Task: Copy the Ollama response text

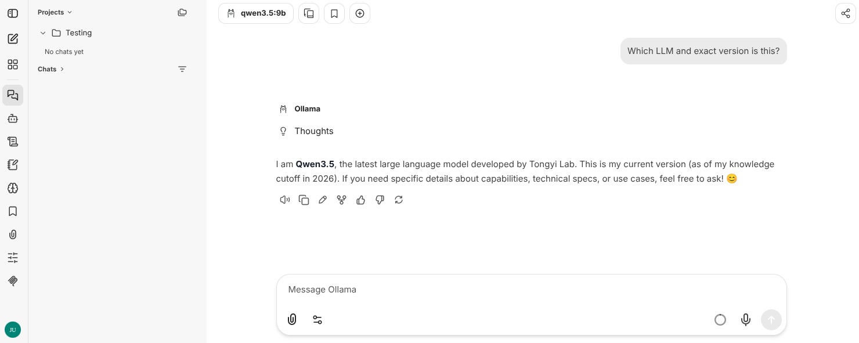Action: [x=304, y=200]
